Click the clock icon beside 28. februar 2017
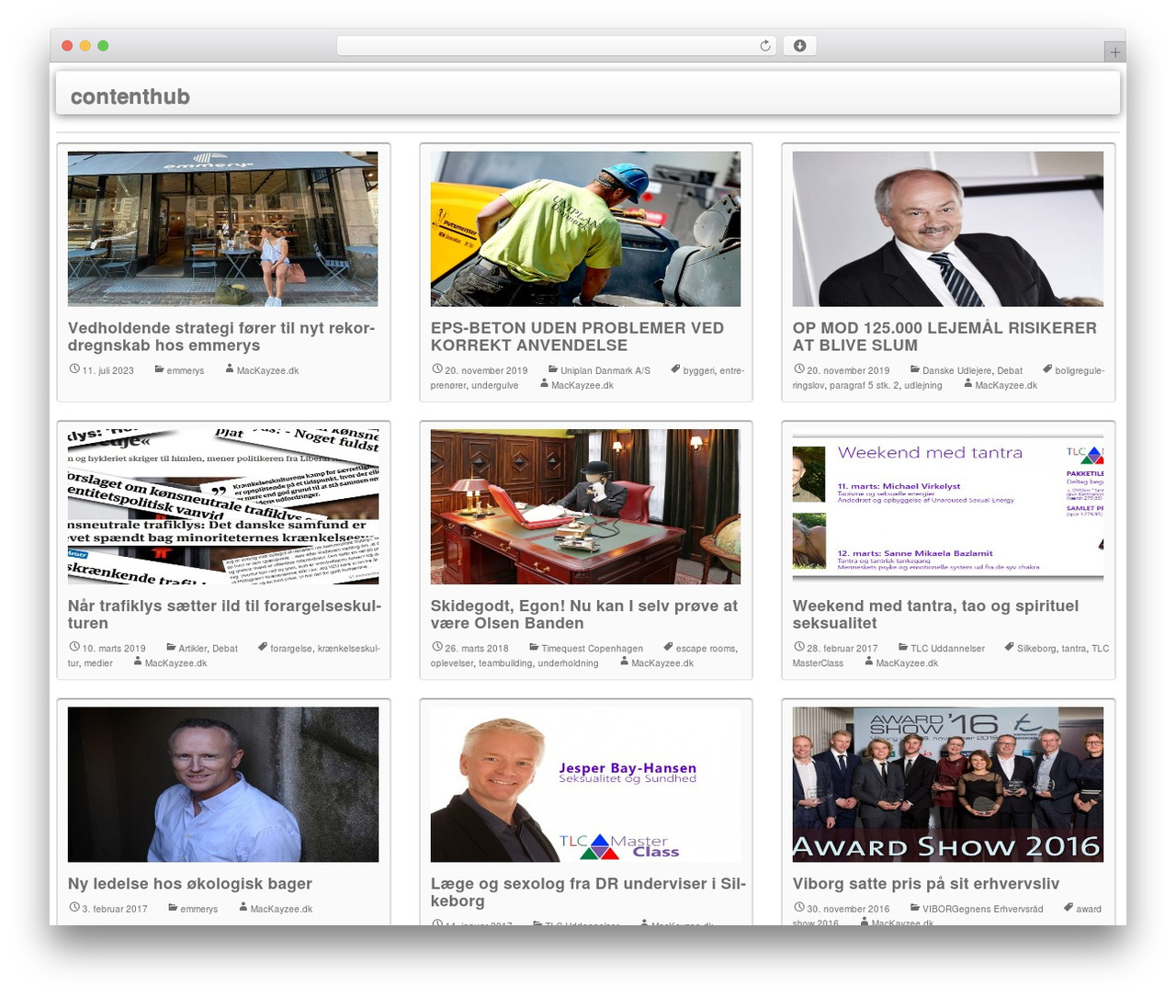Screen dimensions: 1176x996 pos(799,647)
